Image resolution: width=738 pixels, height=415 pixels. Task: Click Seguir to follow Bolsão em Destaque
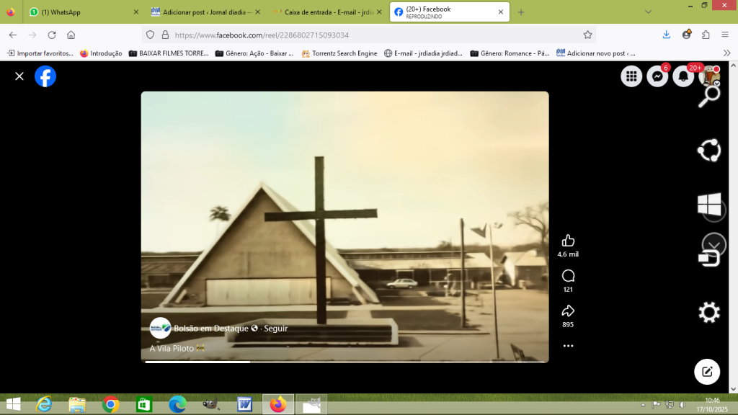coord(275,329)
